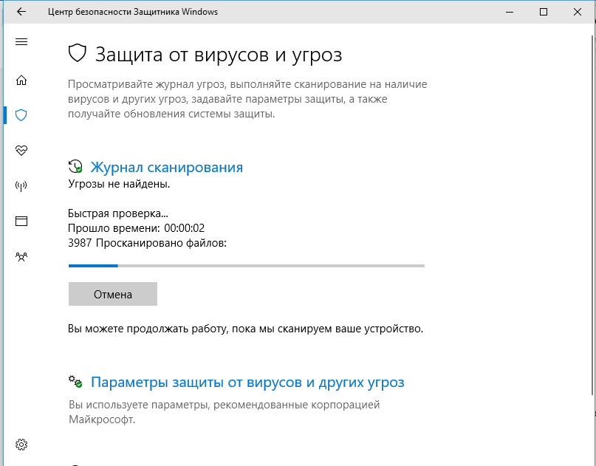Click the '3987 Просканировано файлов' text
Viewport: 596px width, 466px height.
(147, 243)
